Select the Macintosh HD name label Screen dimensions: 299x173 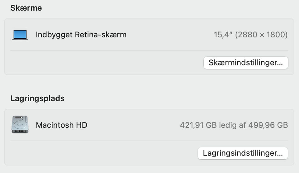tap(61, 125)
